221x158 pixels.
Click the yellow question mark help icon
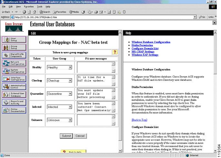click(x=115, y=52)
